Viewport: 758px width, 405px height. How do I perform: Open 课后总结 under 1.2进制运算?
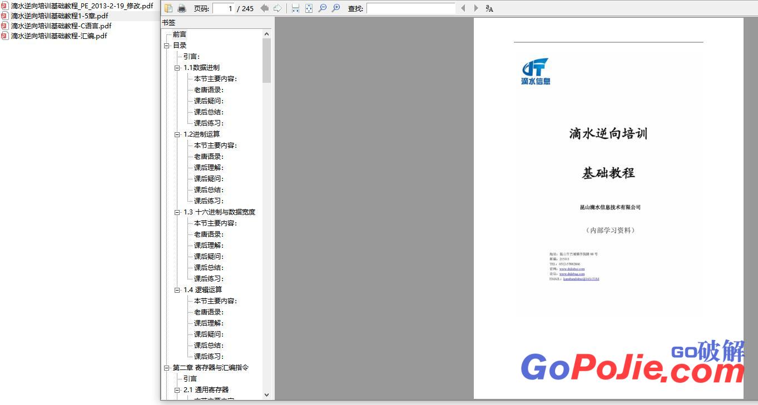(x=209, y=190)
